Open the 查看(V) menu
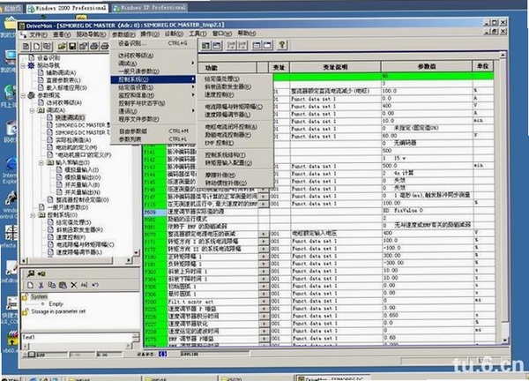The image size is (529, 381). (x=62, y=34)
